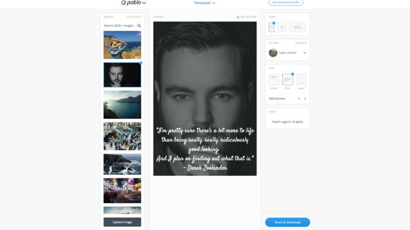Image resolution: width=410 pixels, height=230 pixels.
Task: Toggle the Body text option
Action: (x=288, y=80)
